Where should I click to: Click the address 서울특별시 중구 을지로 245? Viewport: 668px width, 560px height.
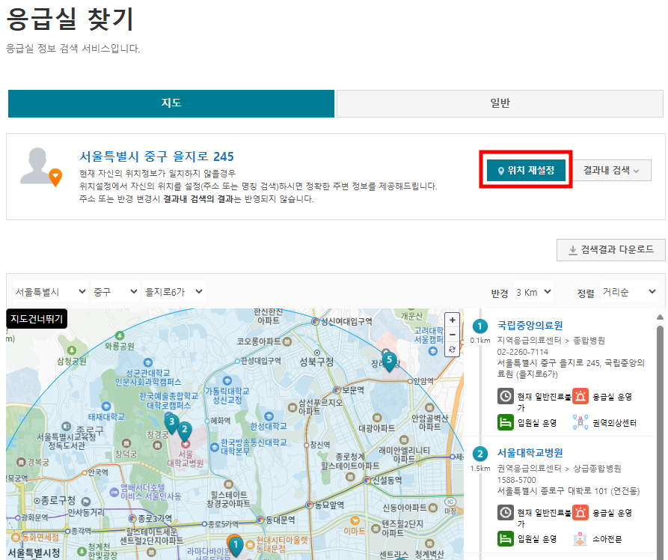coord(157,156)
